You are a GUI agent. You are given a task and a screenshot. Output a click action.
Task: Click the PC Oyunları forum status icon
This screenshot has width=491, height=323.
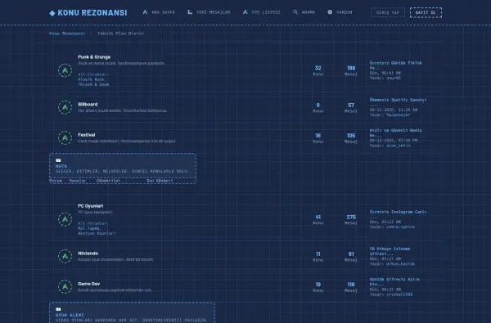click(x=65, y=219)
